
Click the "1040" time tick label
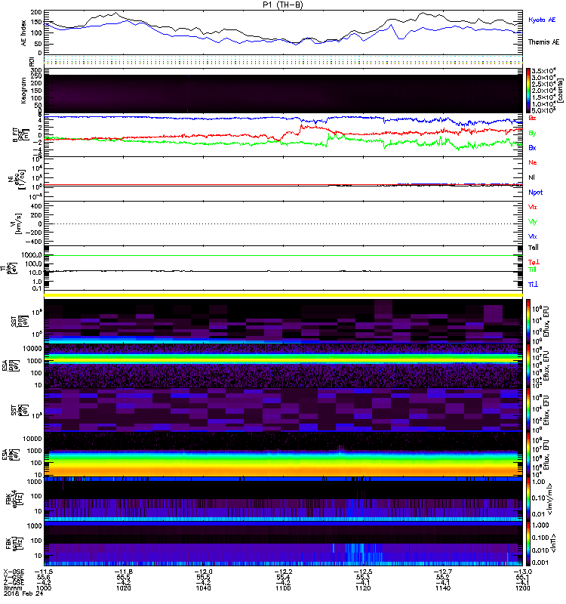tap(203, 588)
